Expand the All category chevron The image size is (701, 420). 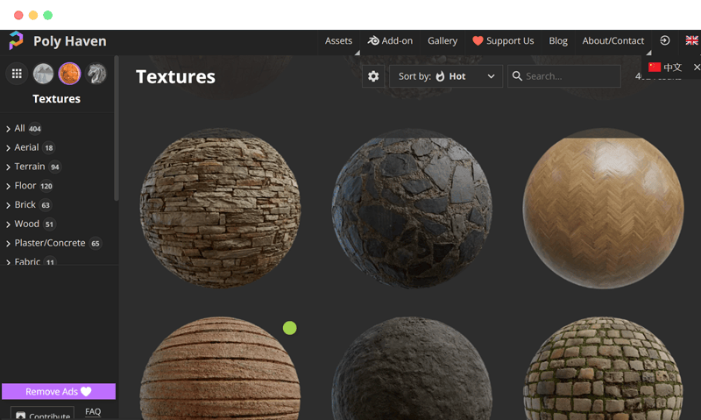[8, 129]
